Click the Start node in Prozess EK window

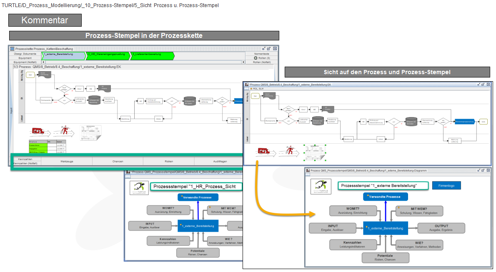[255, 95]
